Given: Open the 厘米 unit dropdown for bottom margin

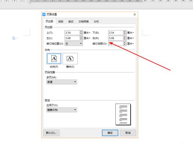Looking at the screenshot, I should [130, 33].
